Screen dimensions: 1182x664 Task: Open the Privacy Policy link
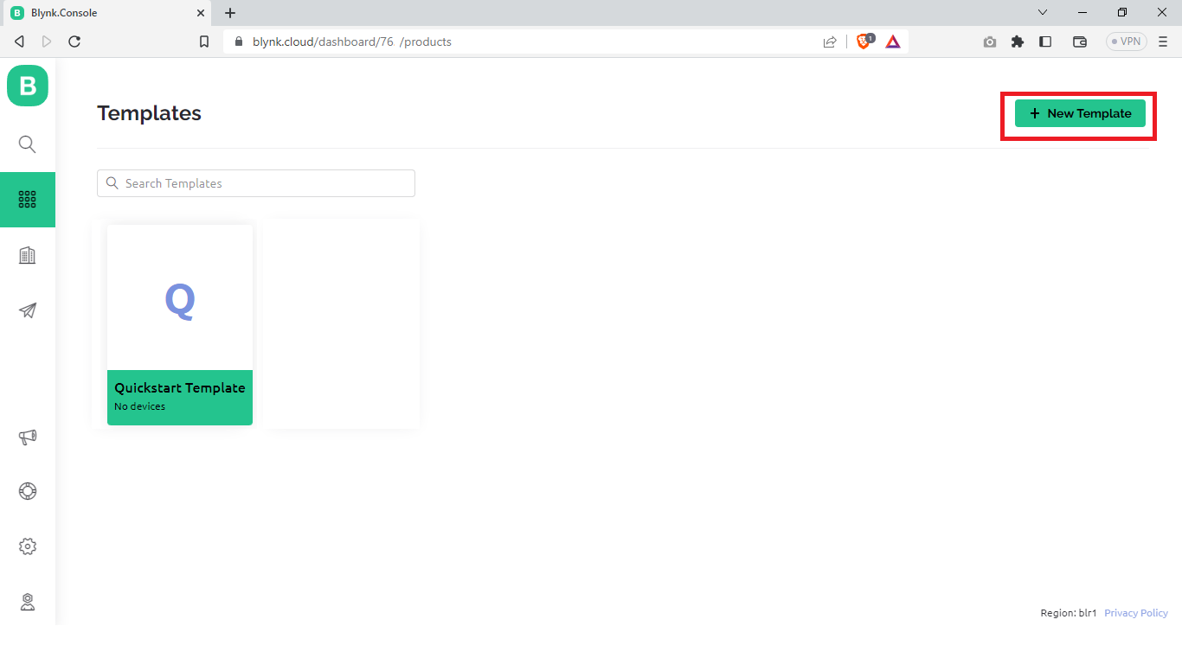(1135, 612)
